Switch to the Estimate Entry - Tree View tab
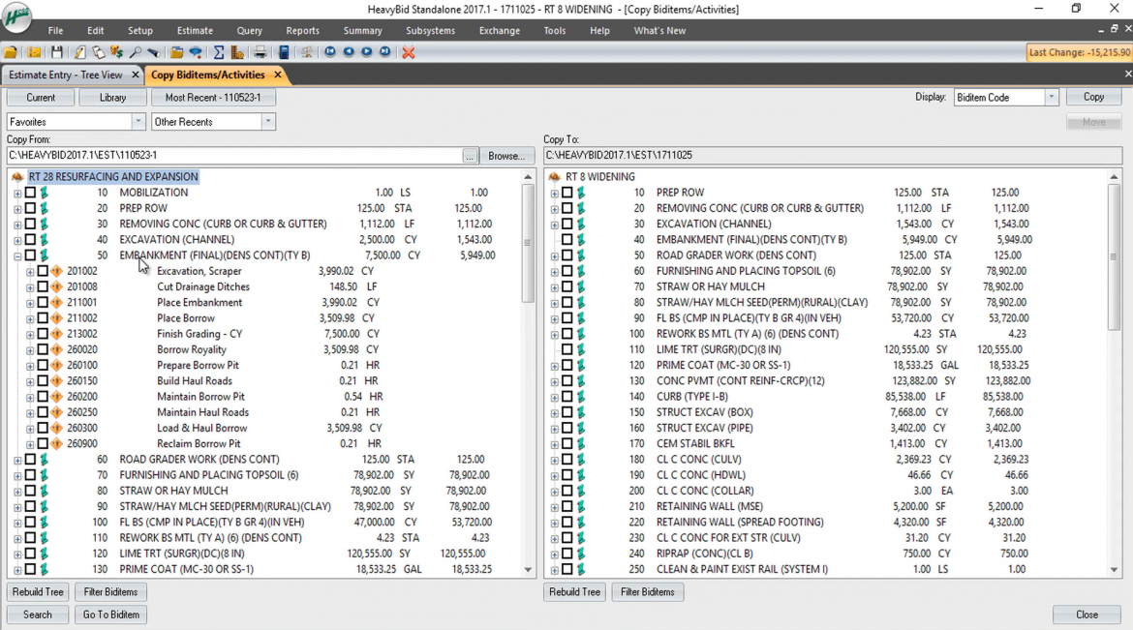Viewport: 1133px width, 630px height. tap(65, 74)
